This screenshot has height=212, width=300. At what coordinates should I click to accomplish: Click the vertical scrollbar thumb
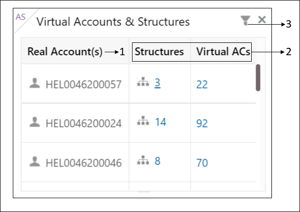click(258, 77)
